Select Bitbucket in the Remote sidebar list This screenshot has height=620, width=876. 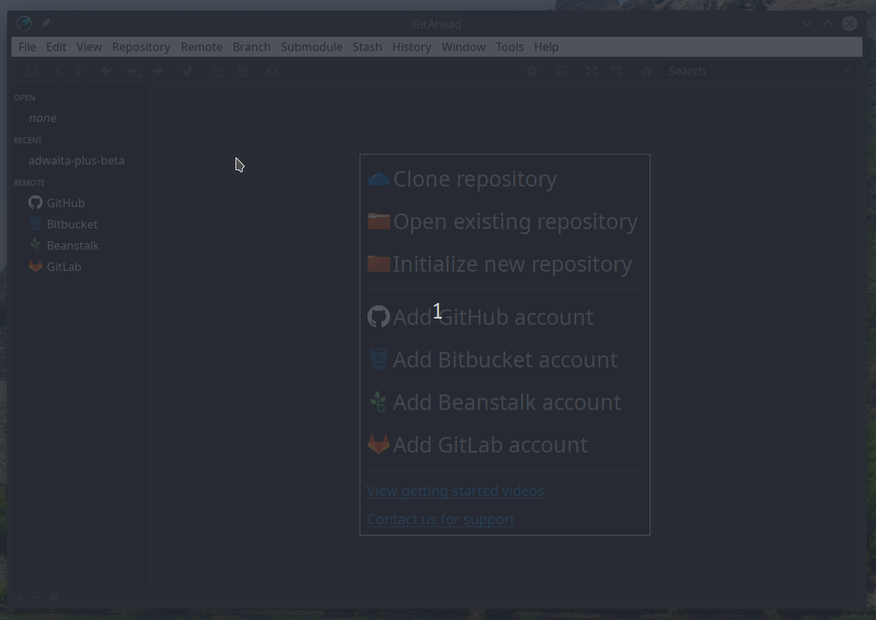pos(72,224)
